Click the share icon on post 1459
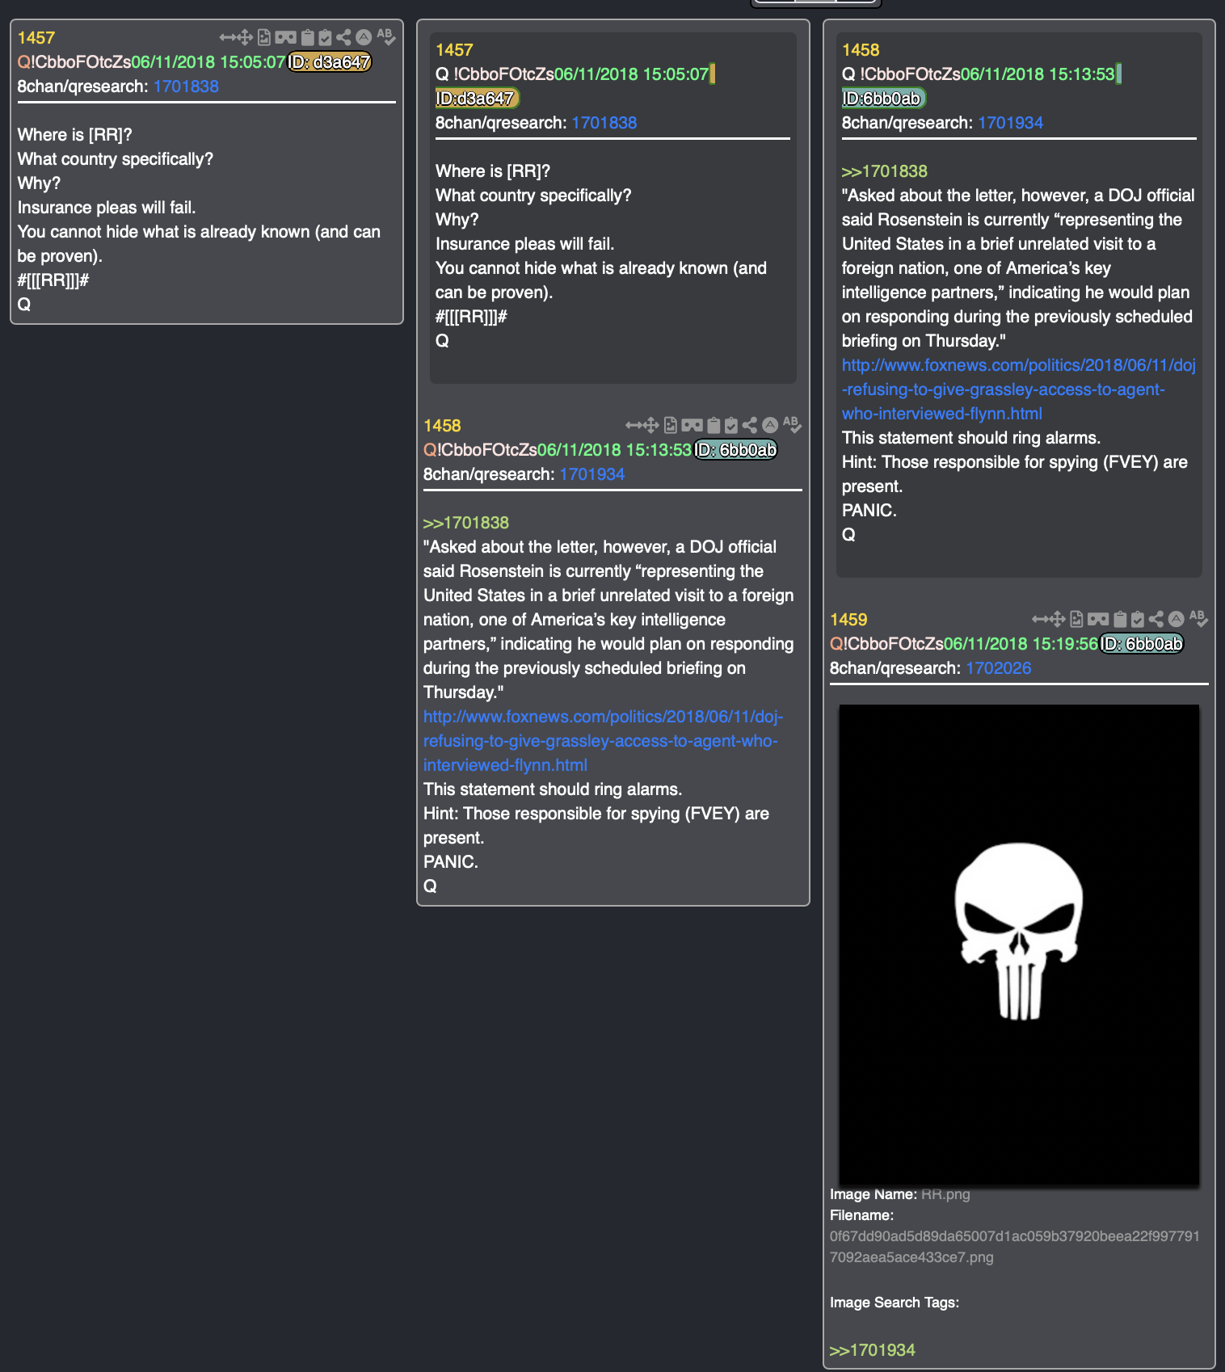This screenshot has height=1372, width=1225. [x=1156, y=619]
